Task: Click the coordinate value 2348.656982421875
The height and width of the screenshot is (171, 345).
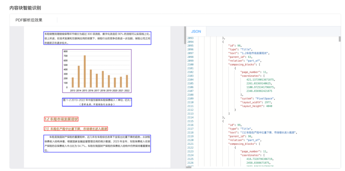Action: pyautogui.click(x=259, y=91)
